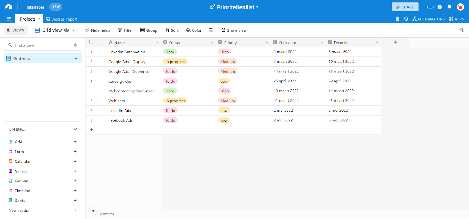Open the Status column dropdown

coord(212,43)
